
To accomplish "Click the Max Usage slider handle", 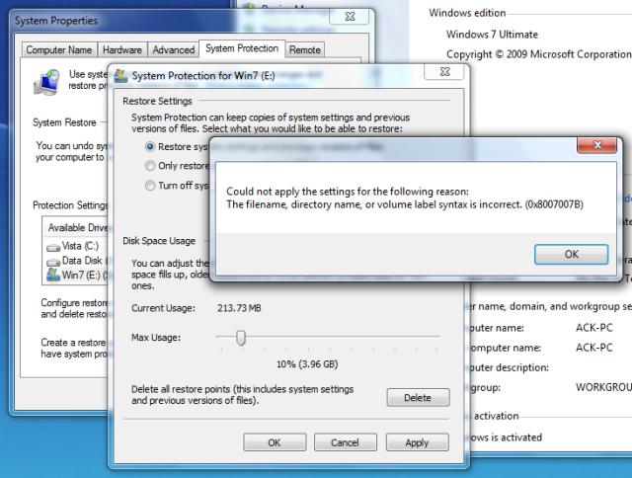I will (x=241, y=338).
